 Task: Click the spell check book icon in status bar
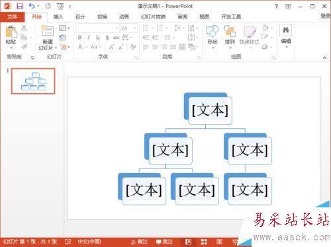click(68, 242)
